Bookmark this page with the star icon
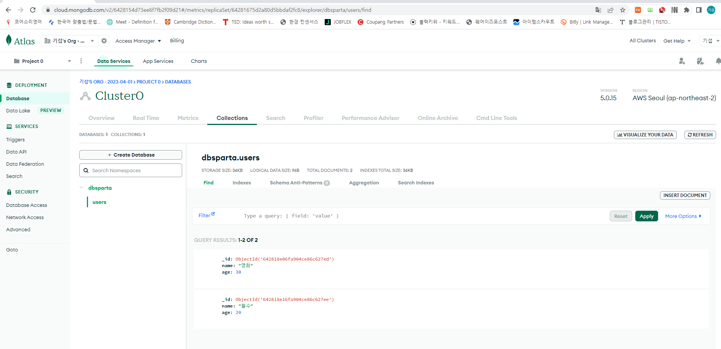721x349 pixels. 623,10
